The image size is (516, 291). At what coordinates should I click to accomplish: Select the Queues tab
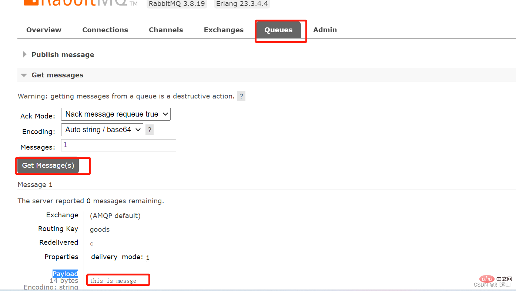[278, 30]
